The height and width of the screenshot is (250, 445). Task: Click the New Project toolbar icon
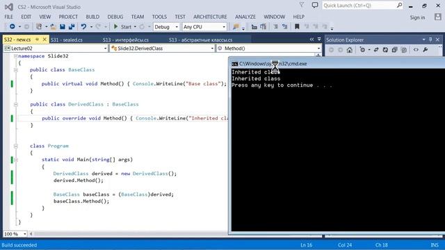(x=39, y=26)
